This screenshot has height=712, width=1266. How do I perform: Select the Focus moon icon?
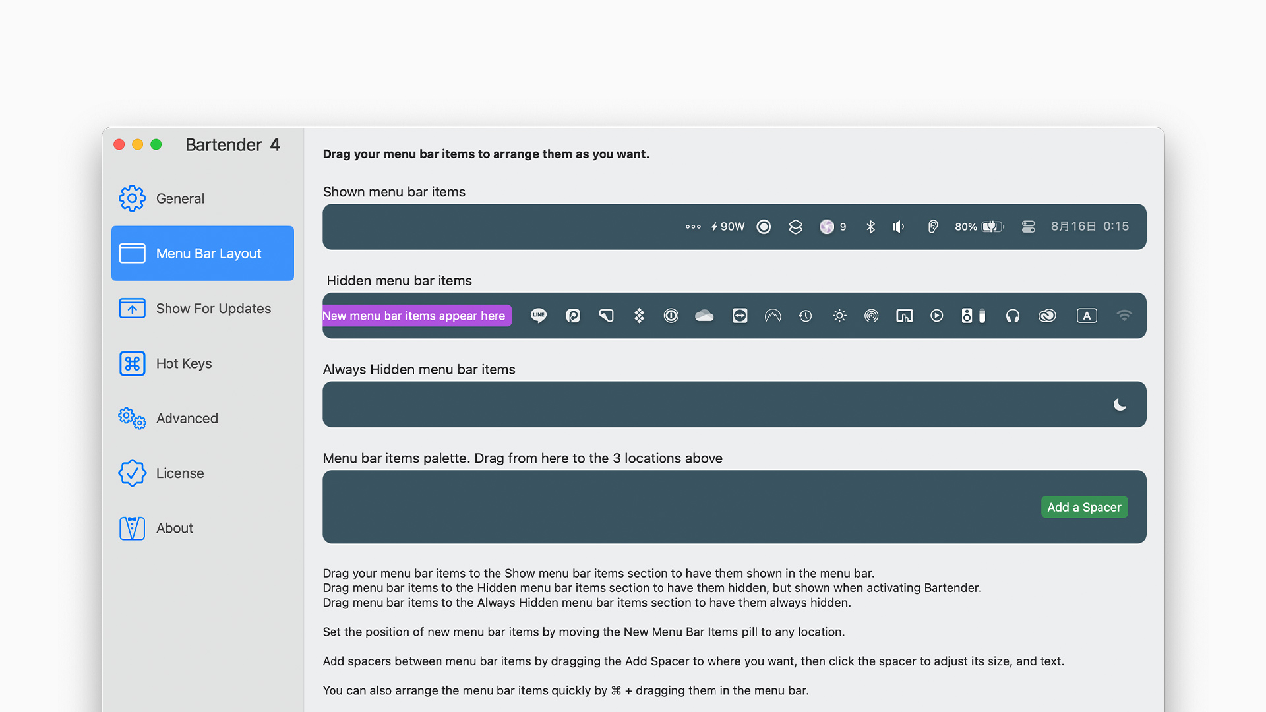click(x=1120, y=404)
